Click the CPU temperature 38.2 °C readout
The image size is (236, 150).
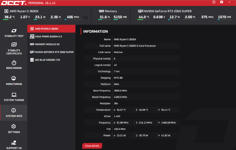(10, 17)
